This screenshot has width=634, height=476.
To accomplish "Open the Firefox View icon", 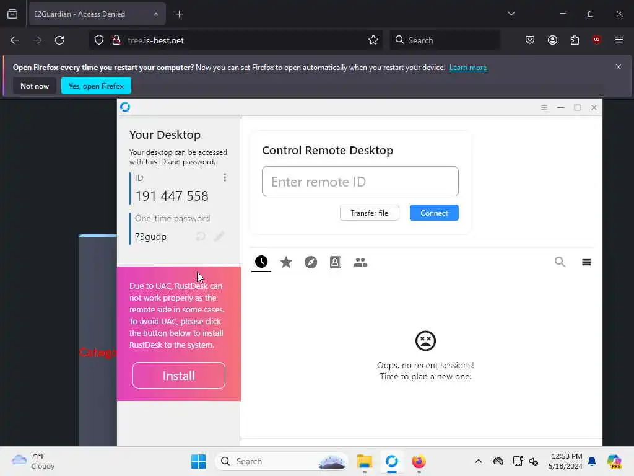I will [12, 14].
